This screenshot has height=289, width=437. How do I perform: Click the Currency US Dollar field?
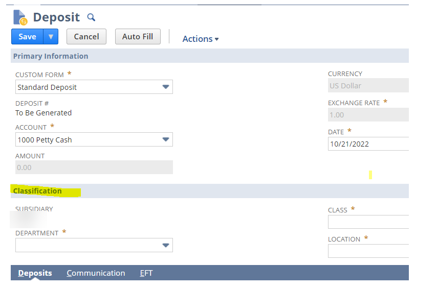[x=368, y=85]
